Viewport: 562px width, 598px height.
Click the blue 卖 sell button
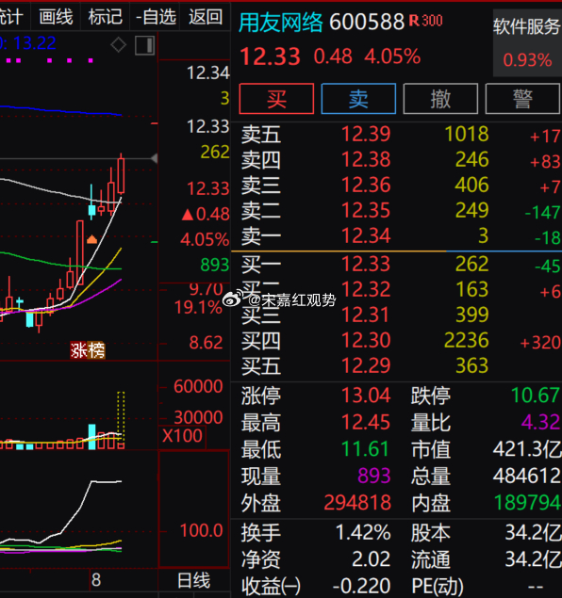pyautogui.click(x=358, y=99)
